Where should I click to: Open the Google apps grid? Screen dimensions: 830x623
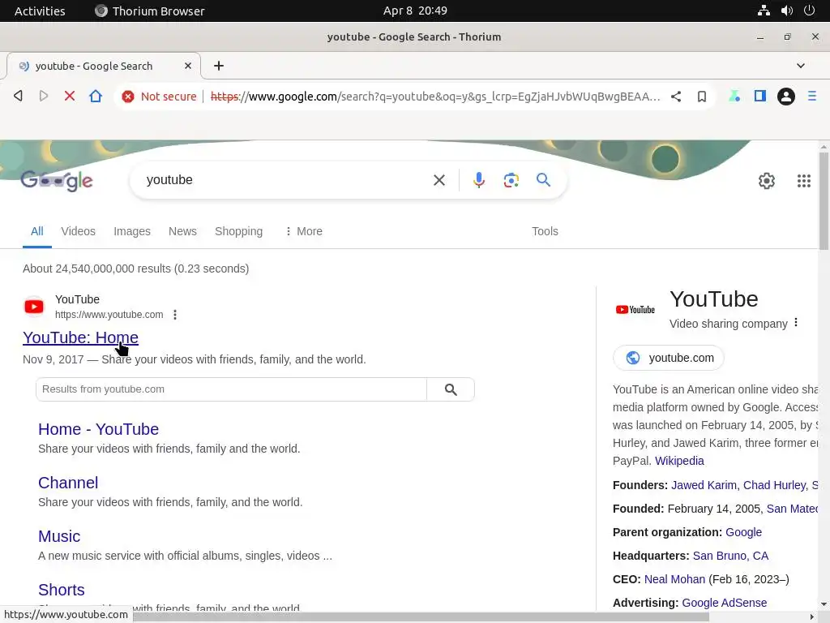coord(803,181)
